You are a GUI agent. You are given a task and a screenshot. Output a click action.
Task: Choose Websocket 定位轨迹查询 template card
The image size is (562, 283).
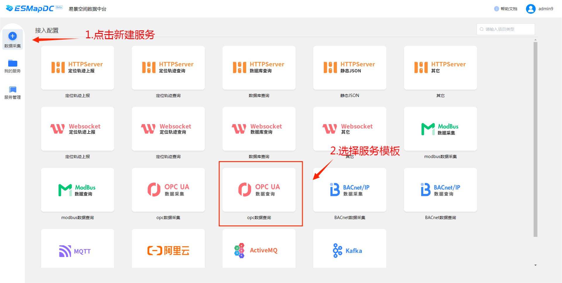(x=168, y=129)
